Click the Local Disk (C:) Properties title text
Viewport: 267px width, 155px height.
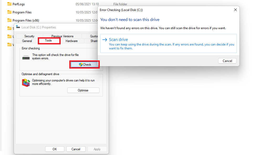[x=39, y=27]
